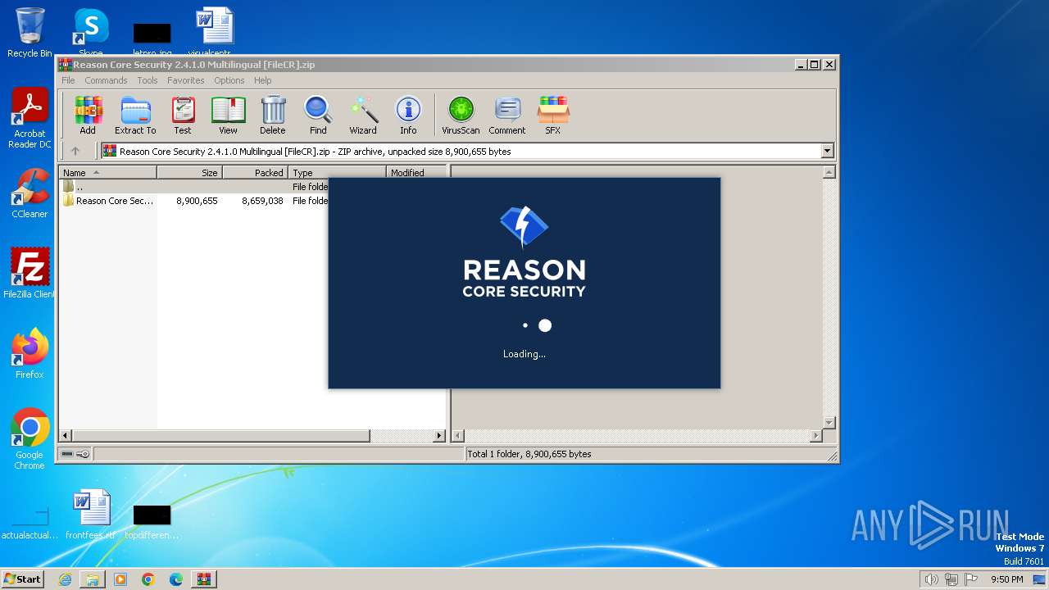Create SFX archive icon
Screen dimensions: 1049x590
coord(553,115)
